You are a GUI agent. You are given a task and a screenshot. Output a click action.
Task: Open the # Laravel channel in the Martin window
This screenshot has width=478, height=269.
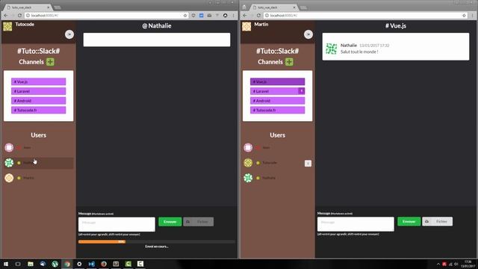coord(277,91)
